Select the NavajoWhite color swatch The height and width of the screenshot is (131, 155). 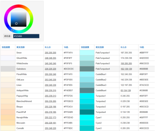tap(8, 117)
